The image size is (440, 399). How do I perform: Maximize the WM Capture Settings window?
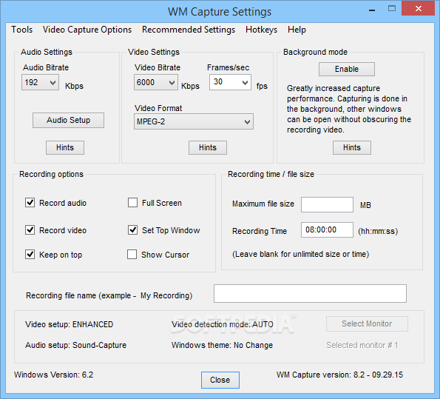pos(392,8)
